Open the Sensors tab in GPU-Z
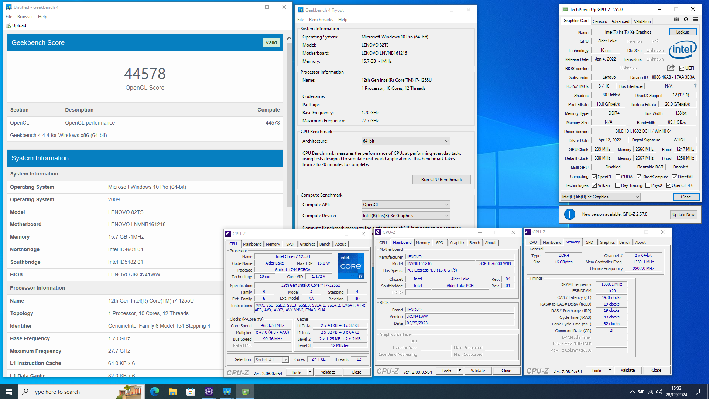The height and width of the screenshot is (399, 709). [x=600, y=21]
